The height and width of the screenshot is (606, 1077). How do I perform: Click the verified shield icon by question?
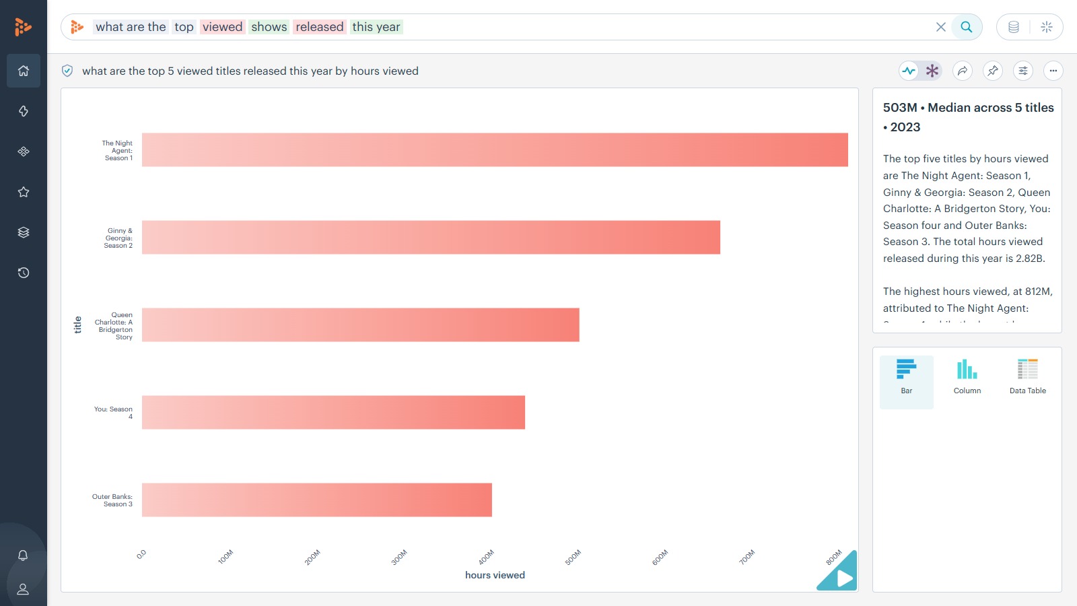[67, 71]
